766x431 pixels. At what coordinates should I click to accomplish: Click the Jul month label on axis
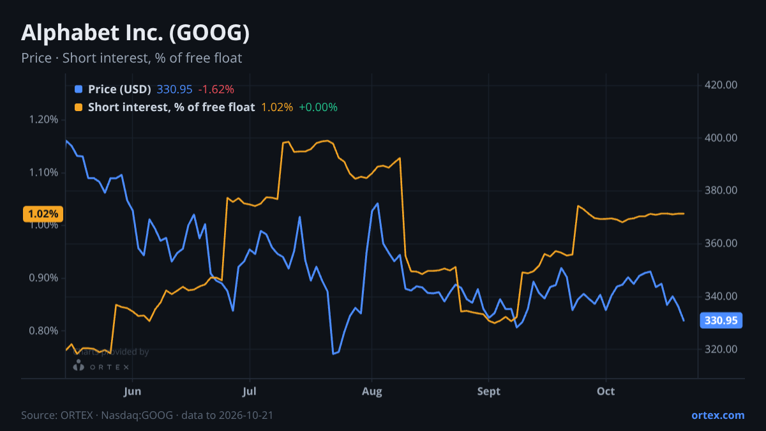click(x=250, y=391)
